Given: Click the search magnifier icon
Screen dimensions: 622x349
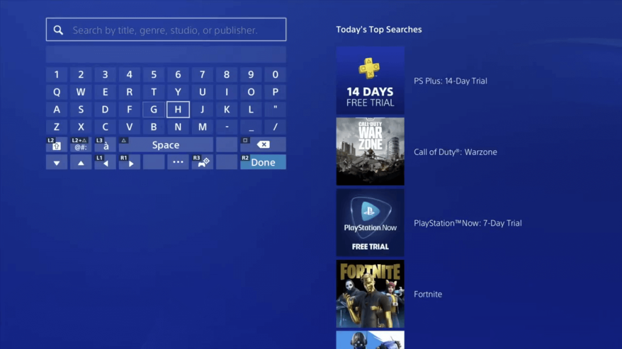Looking at the screenshot, I should pos(58,30).
